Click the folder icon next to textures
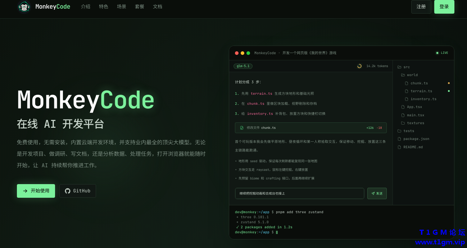467x248 pixels. (x=403, y=123)
